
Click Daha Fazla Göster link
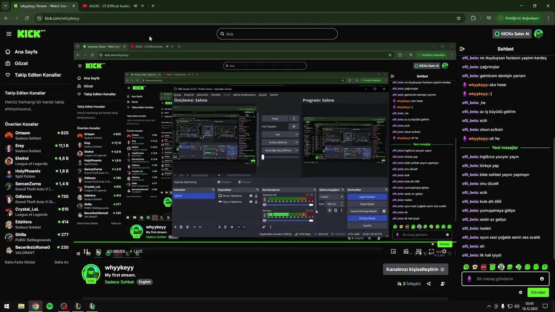coord(20,262)
